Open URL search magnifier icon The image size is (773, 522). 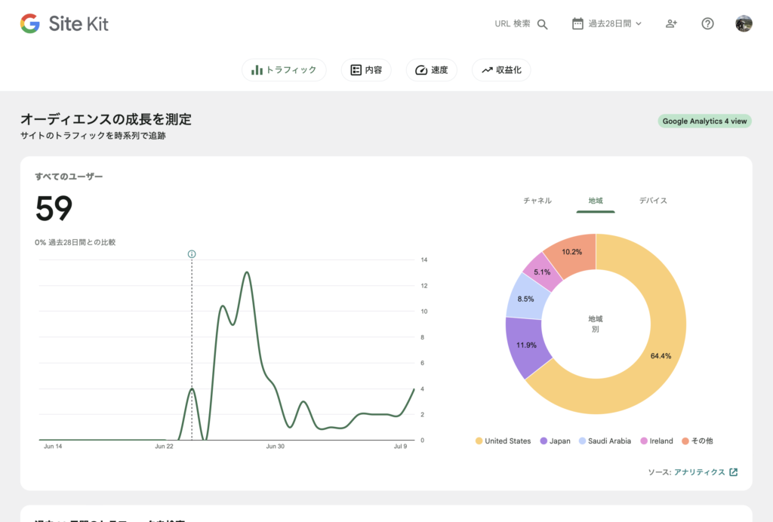(542, 23)
